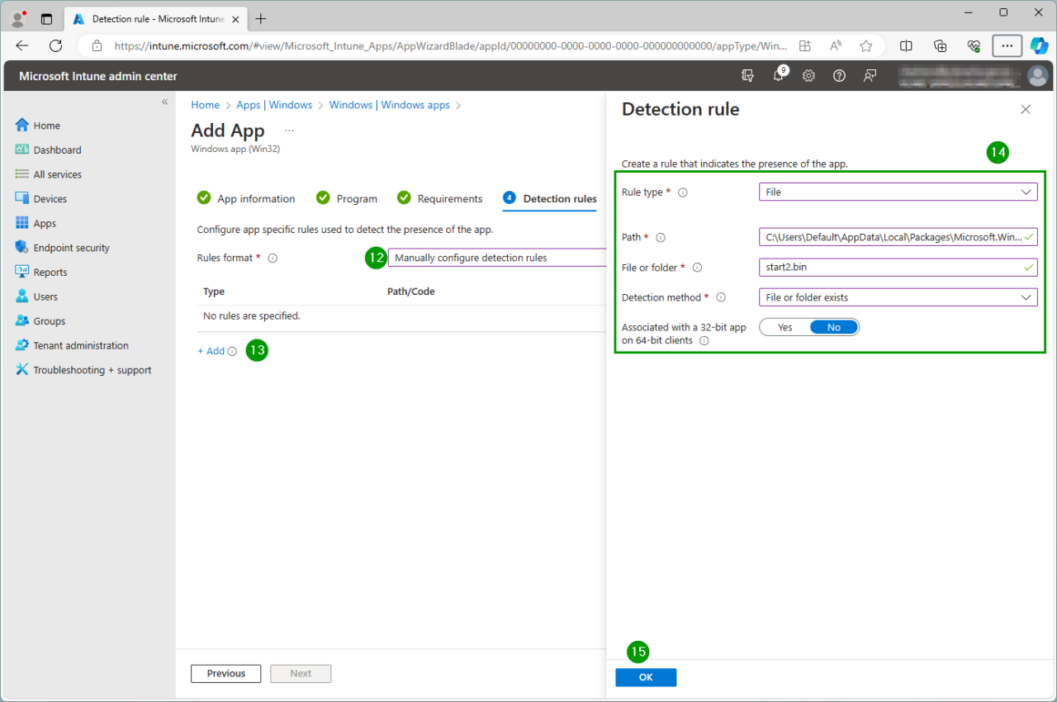Screen dimensions: 1057x702
Task: Click OK to save detection rule
Action: tap(646, 677)
